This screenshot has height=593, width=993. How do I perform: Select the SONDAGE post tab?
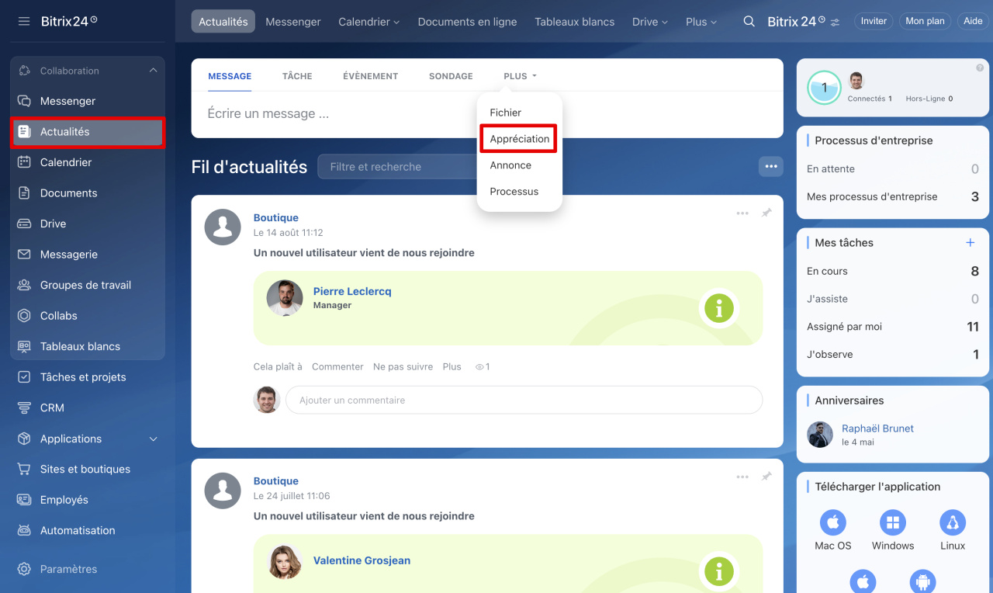coord(451,76)
